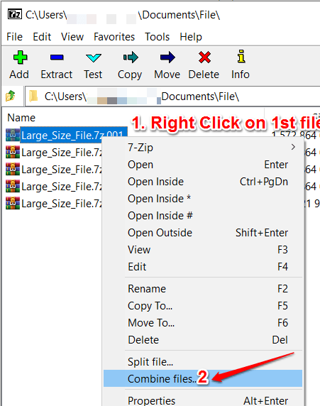Viewport: 320px width, 406px height.
Task: Click the address bar path field
Action: pyautogui.click(x=172, y=97)
